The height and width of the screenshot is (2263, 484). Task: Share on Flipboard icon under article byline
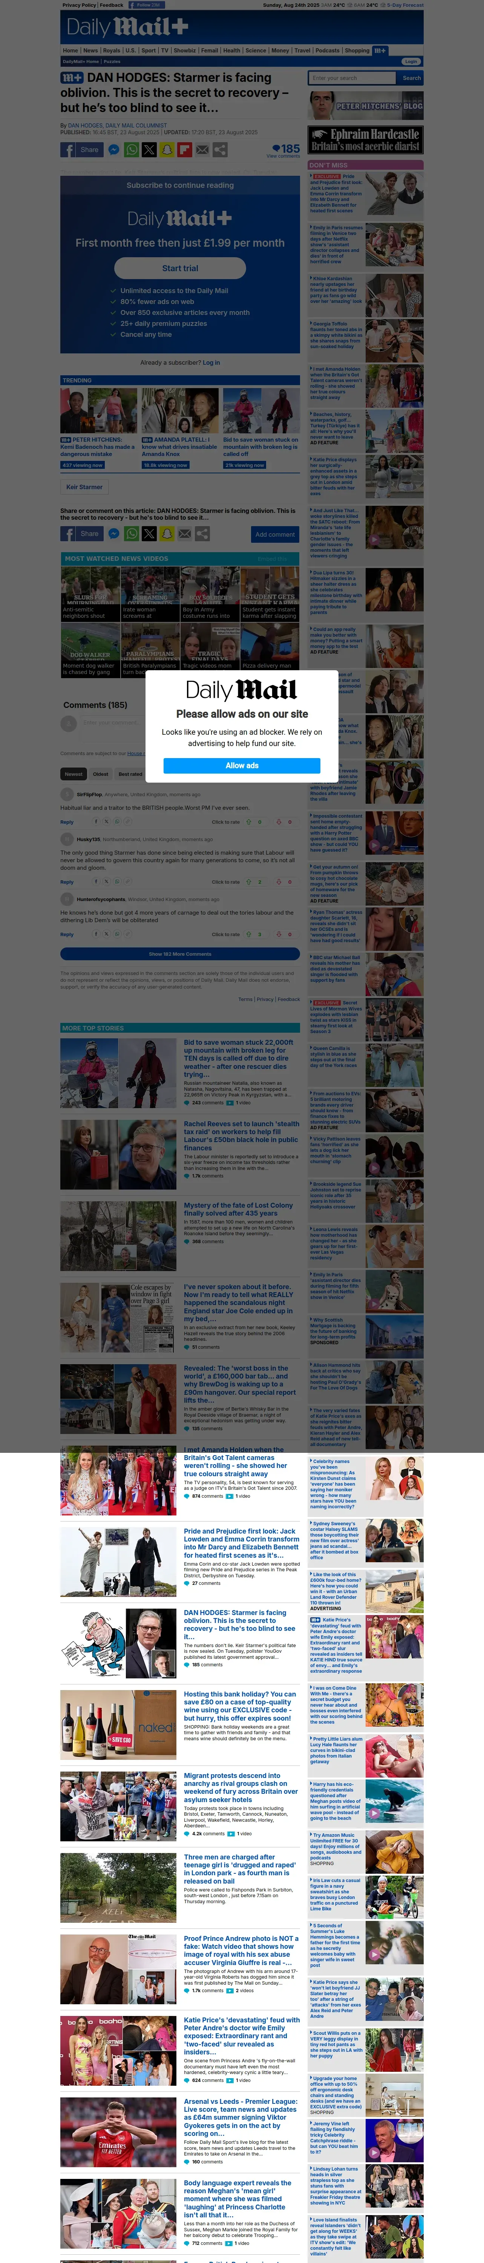[184, 150]
